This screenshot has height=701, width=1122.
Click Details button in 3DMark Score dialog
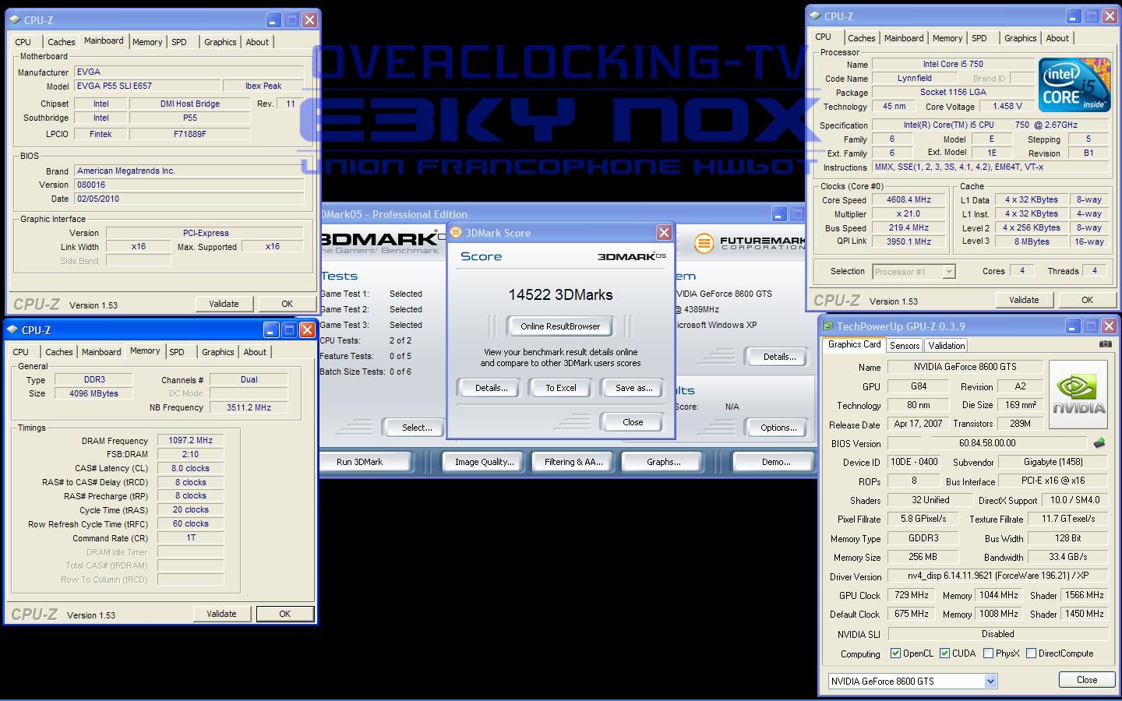pyautogui.click(x=491, y=388)
